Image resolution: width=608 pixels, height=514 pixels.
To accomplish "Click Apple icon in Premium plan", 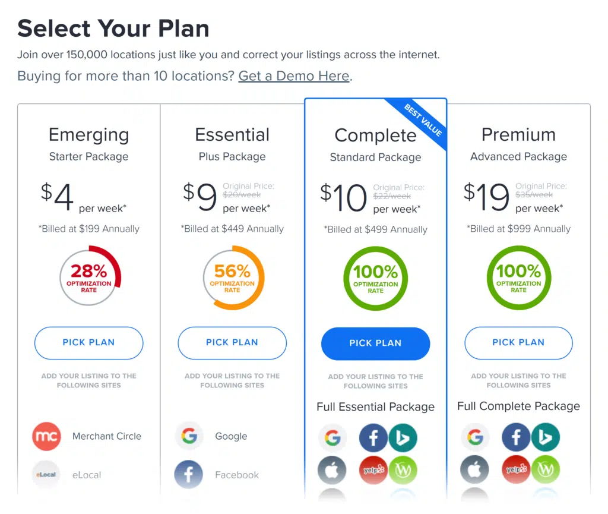I will 475,471.
